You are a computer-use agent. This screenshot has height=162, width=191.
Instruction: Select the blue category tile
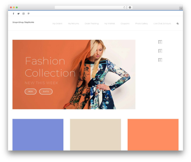coord(38,135)
